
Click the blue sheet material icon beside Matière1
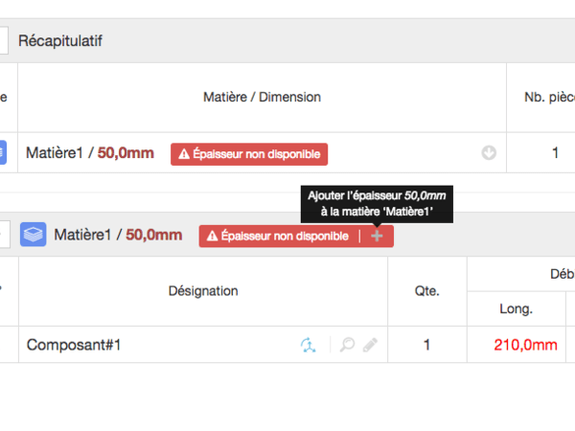(34, 235)
